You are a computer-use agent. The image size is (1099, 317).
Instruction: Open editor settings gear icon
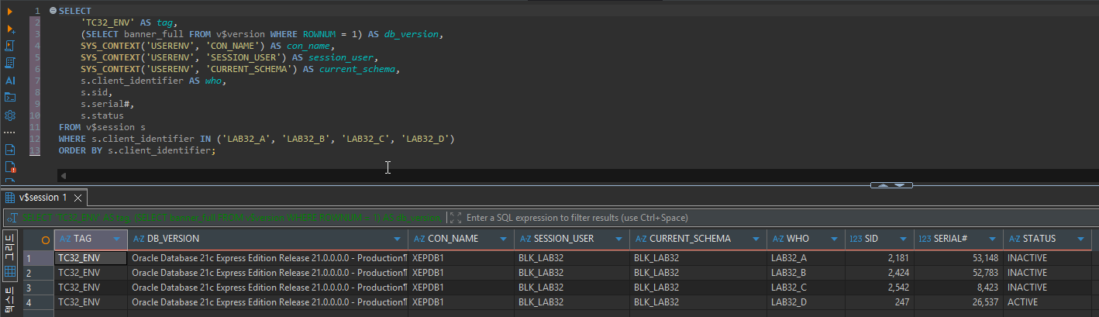point(10,115)
